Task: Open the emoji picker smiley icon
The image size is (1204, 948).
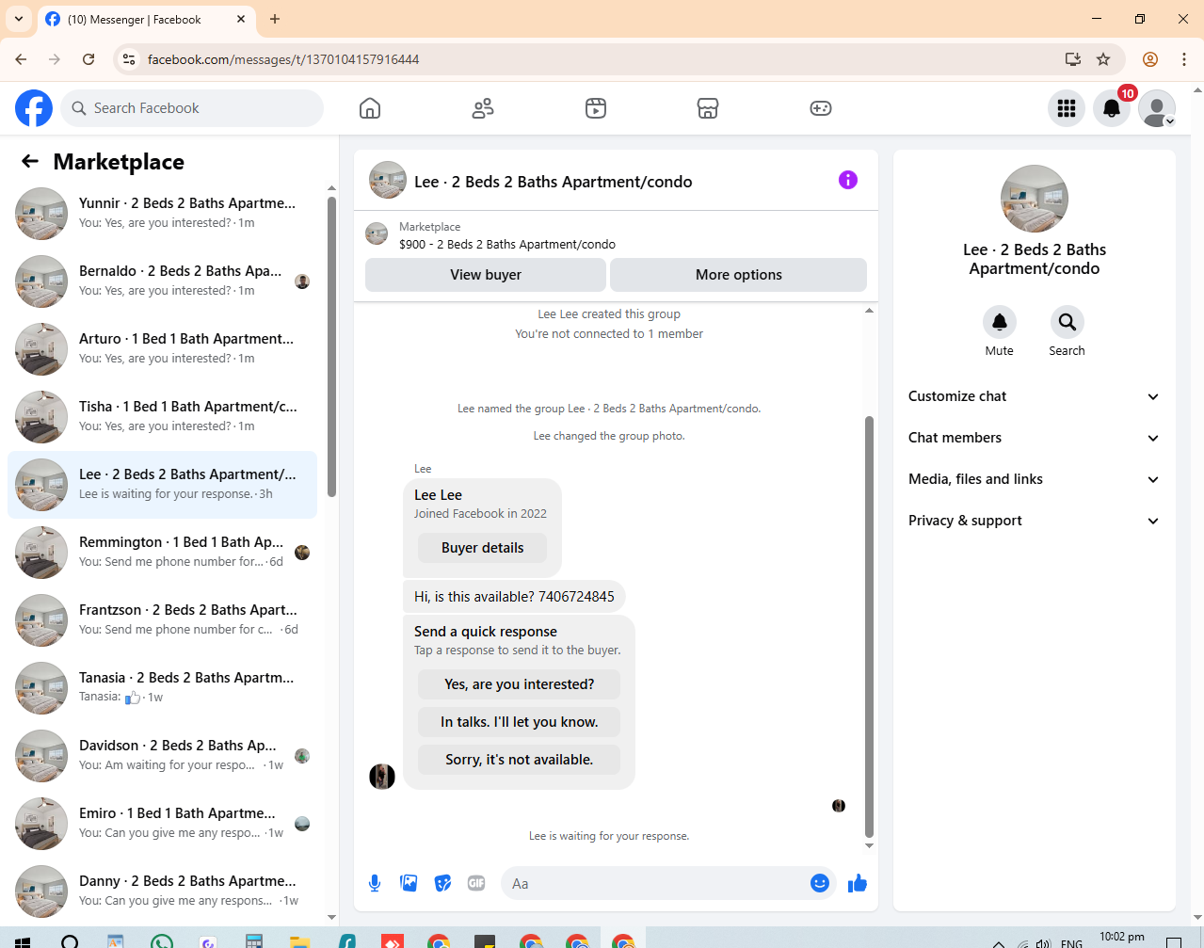Action: tap(820, 883)
